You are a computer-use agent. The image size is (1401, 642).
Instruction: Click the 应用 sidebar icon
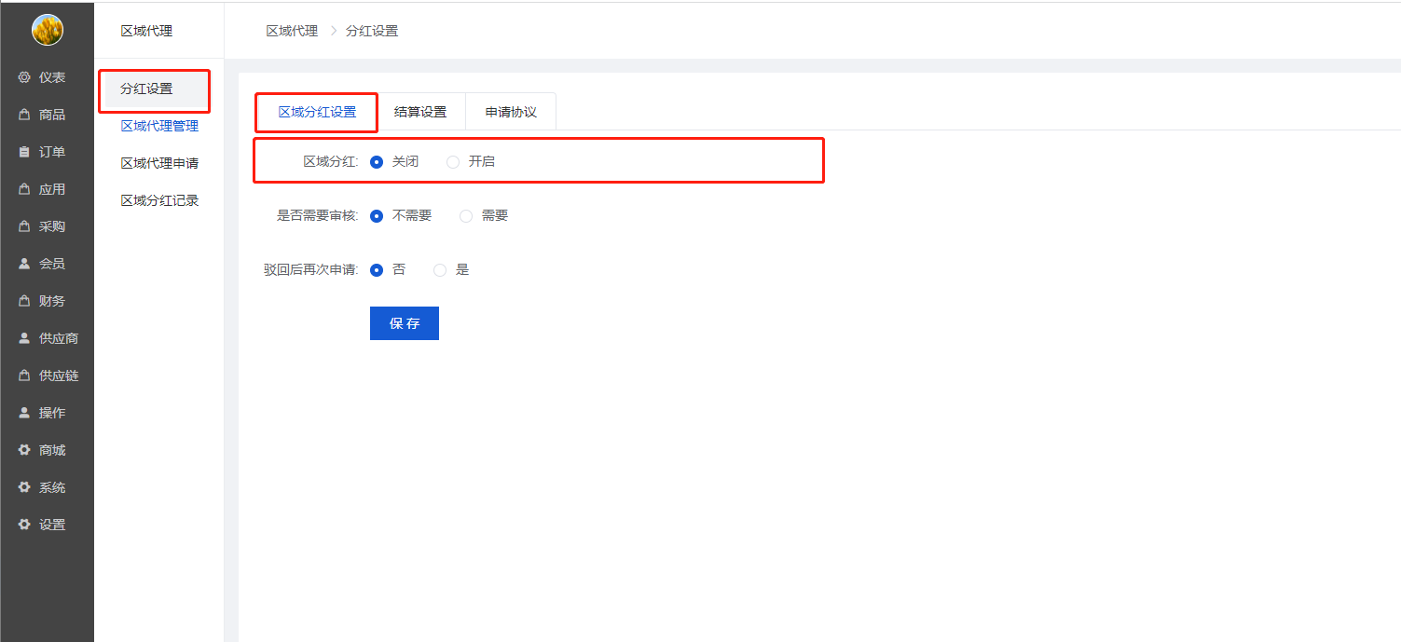point(24,189)
